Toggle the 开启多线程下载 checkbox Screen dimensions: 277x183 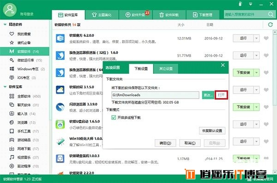[x=114, y=118]
